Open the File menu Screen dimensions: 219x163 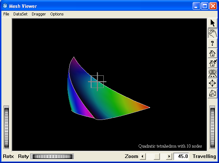tap(6, 14)
